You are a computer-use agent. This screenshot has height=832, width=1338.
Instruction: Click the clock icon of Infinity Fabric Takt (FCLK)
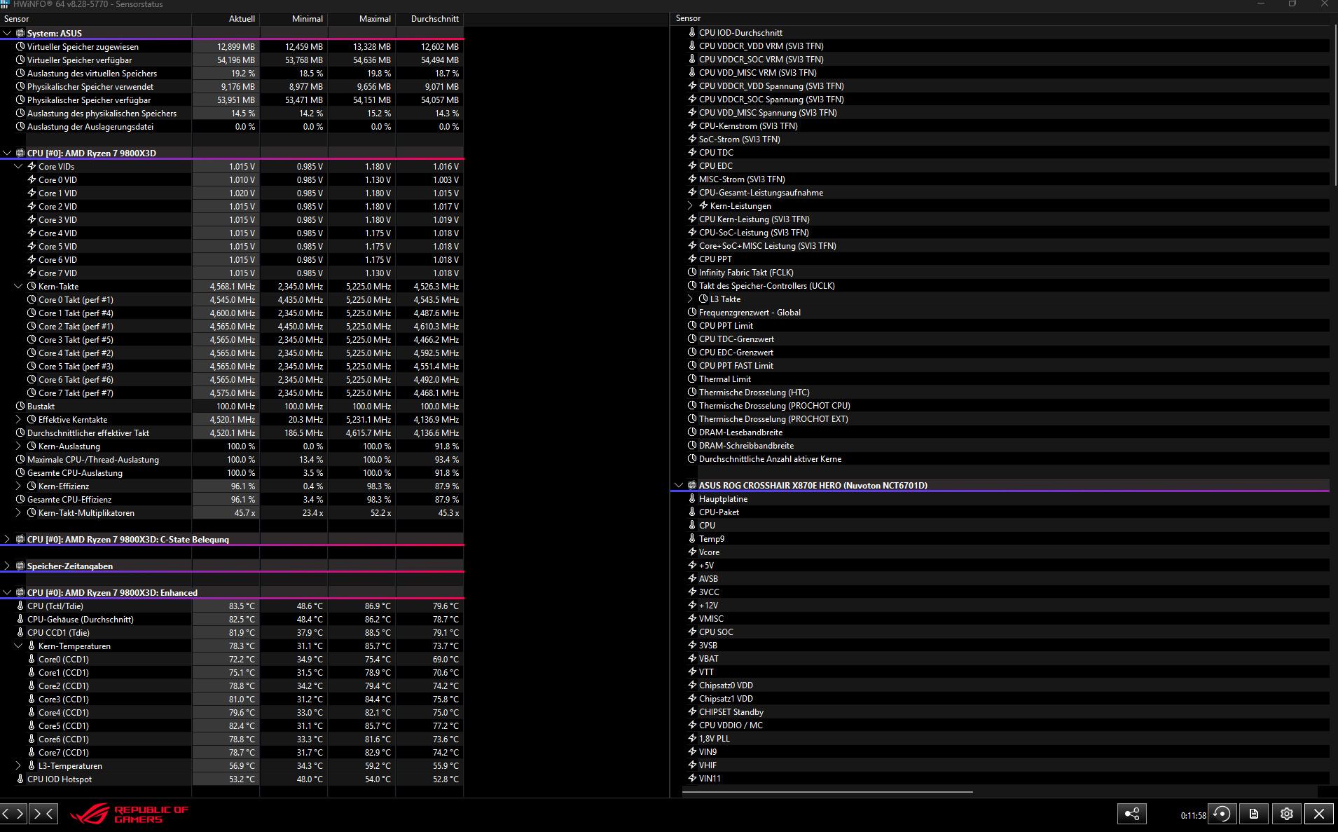pyautogui.click(x=692, y=272)
